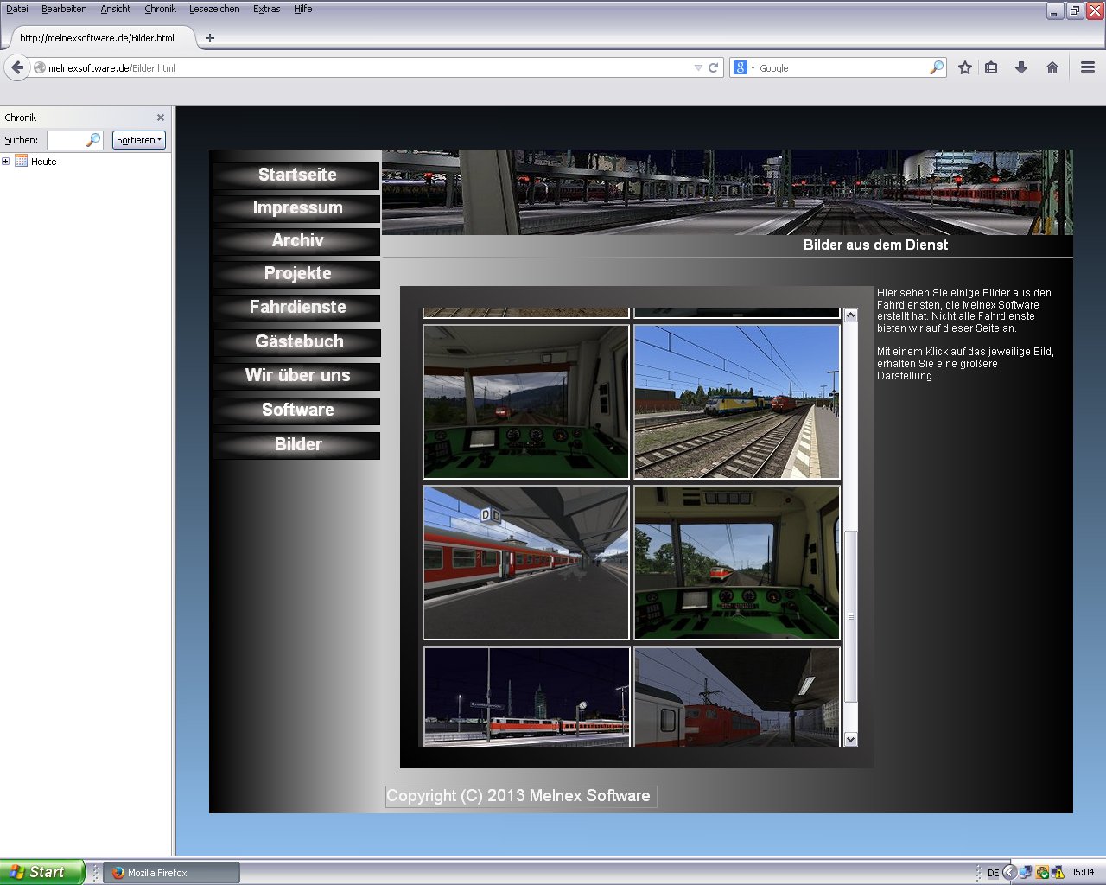Open a new tab with the plus button
1106x885 pixels.
pyautogui.click(x=210, y=38)
